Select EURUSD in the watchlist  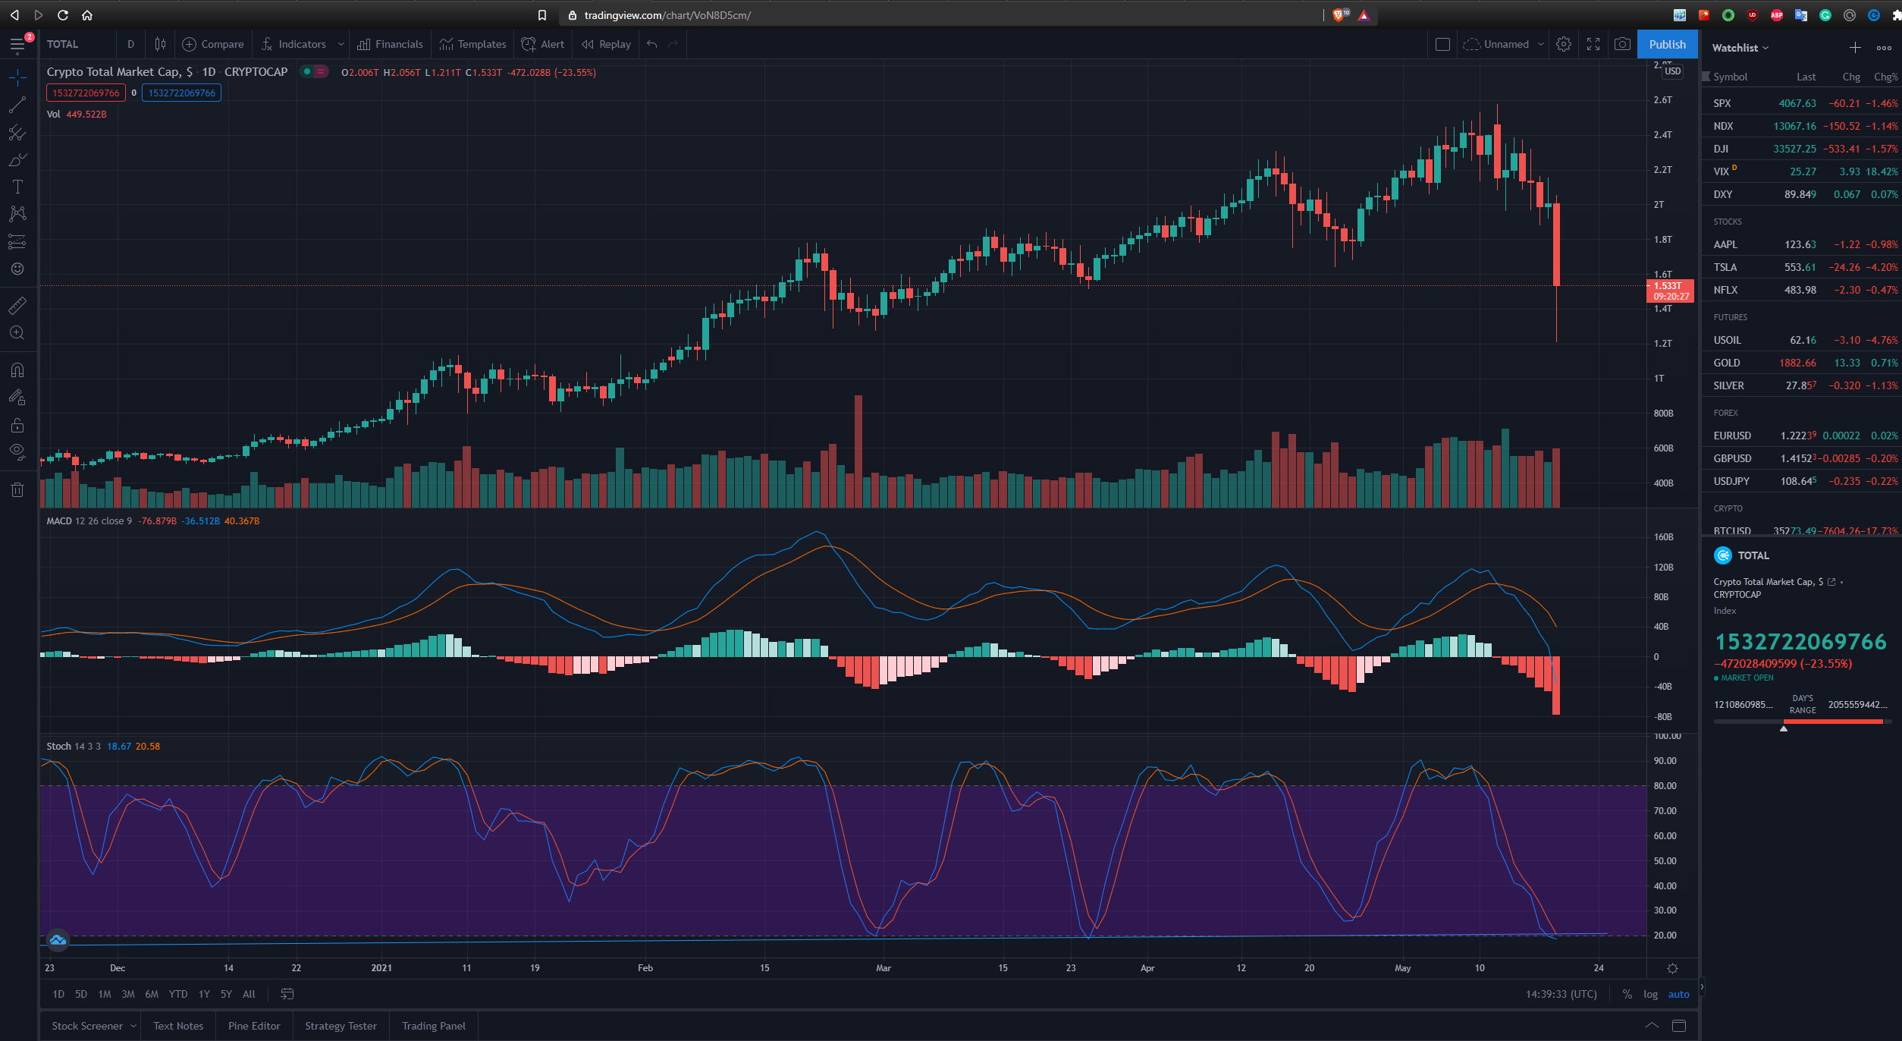[1802, 436]
